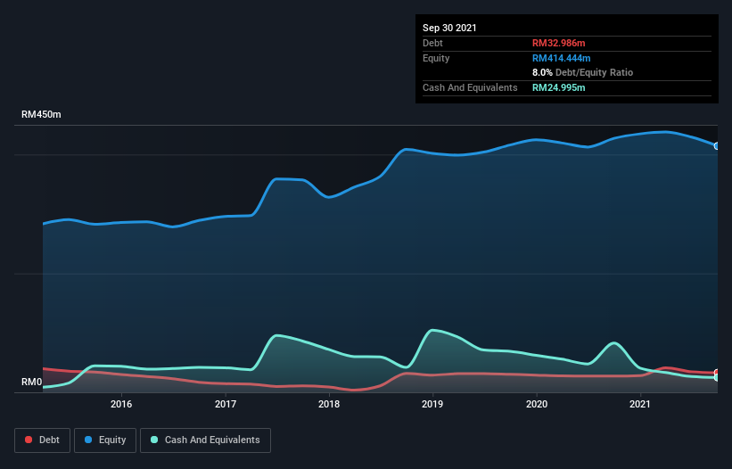Click the 2019 x-axis label
This screenshot has width=732, height=469.
tap(432, 404)
